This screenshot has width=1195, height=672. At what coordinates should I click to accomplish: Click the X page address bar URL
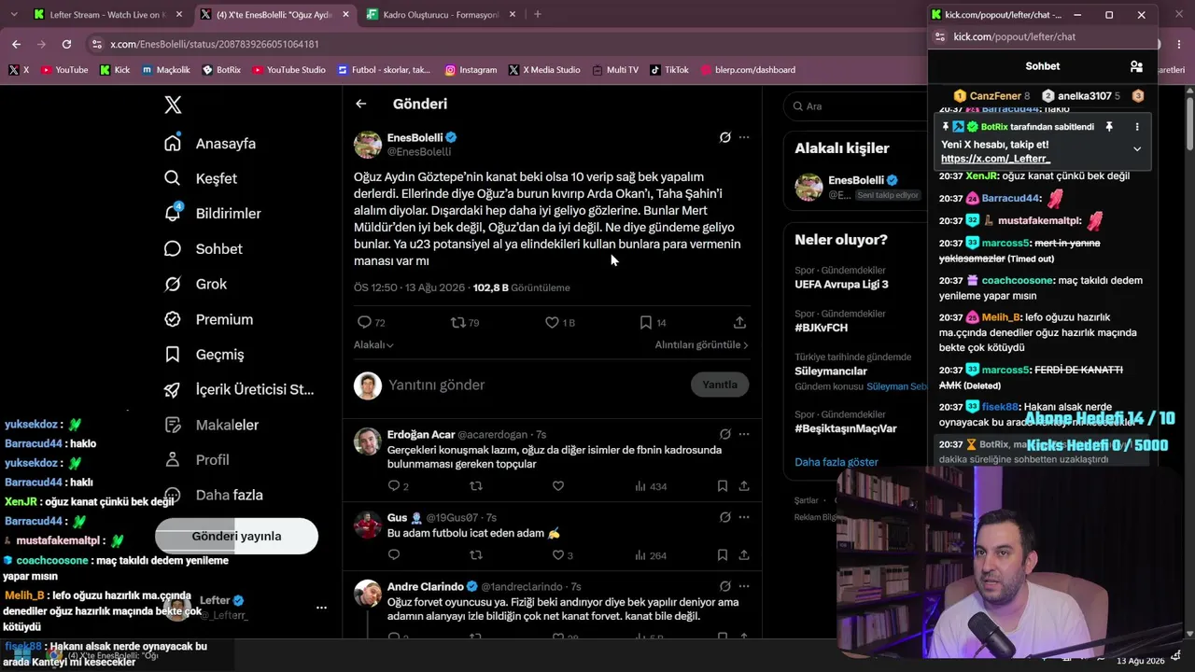pos(215,44)
